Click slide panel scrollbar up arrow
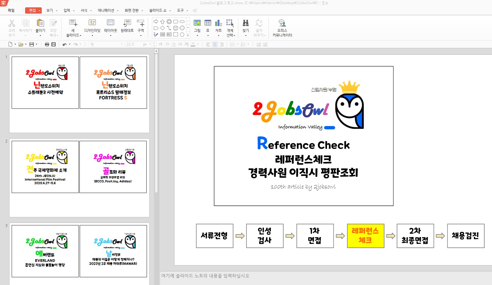 point(156,51)
